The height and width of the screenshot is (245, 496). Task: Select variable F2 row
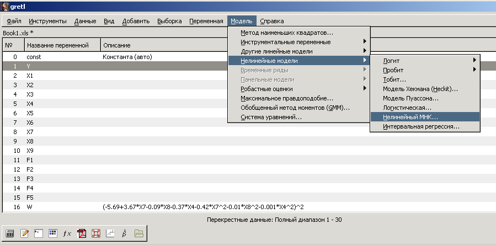point(249,169)
